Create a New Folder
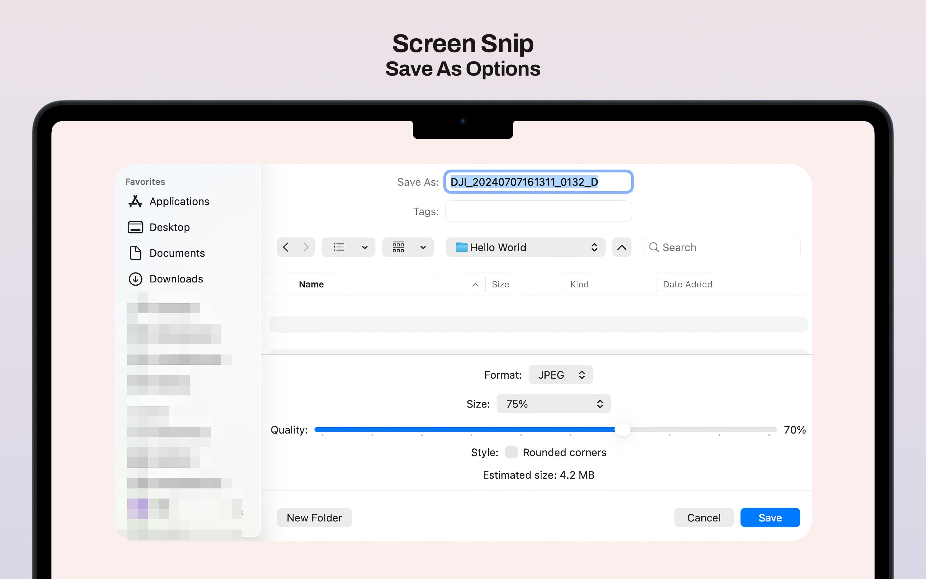The width and height of the screenshot is (926, 579). coord(314,517)
